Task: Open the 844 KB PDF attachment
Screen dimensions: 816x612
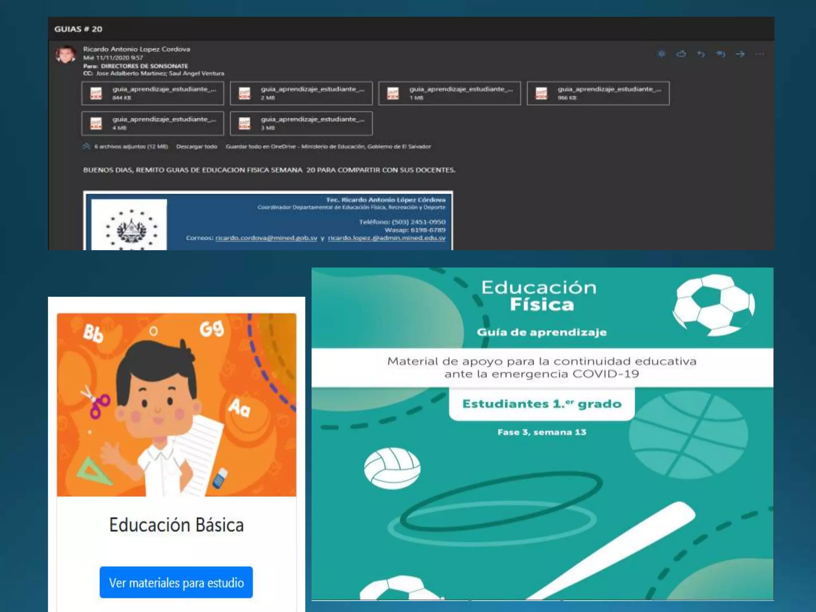Action: [153, 93]
